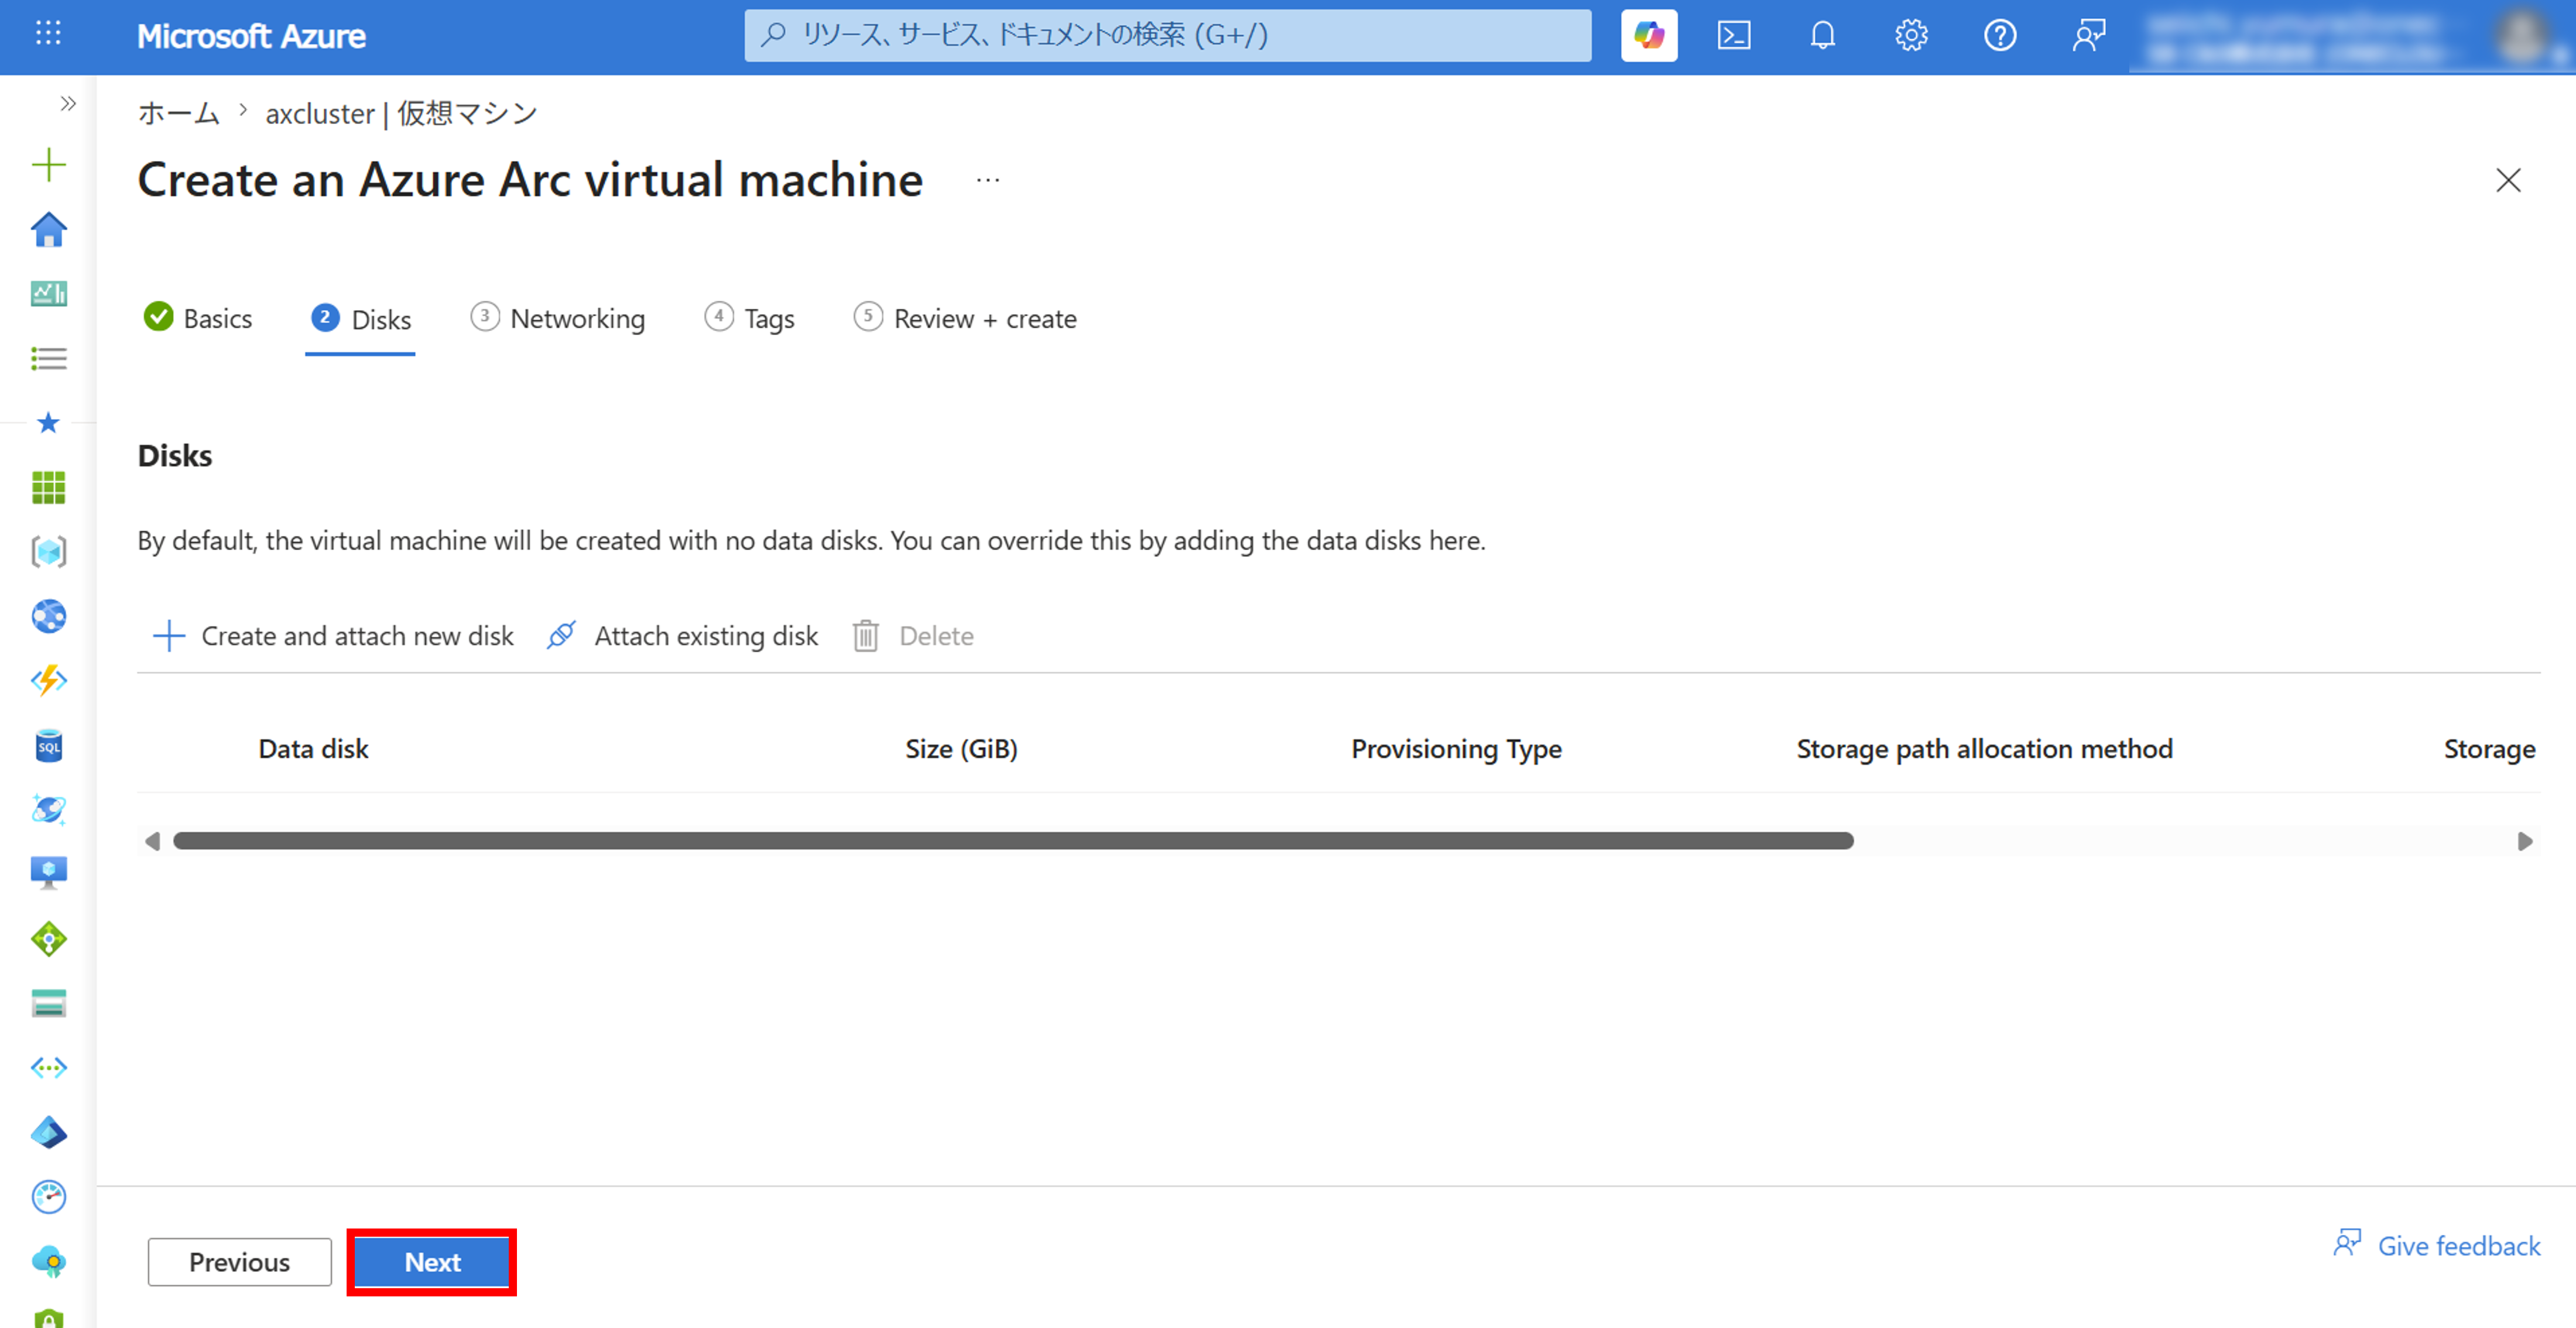Open the Tags tab
This screenshot has width=2576, height=1328.
tap(750, 318)
